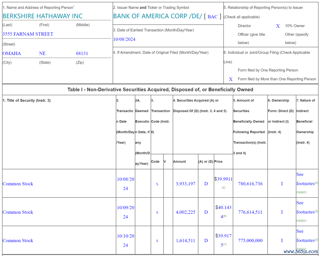Viewport: 320px width, 256px height.
Task: Click the Ownership Form column header
Action: point(281,116)
